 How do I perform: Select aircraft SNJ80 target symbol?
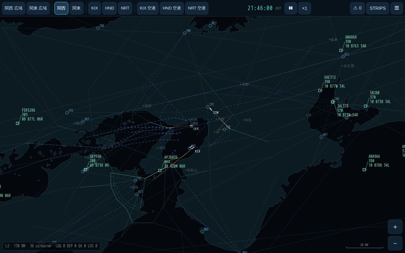click(x=365, y=106)
